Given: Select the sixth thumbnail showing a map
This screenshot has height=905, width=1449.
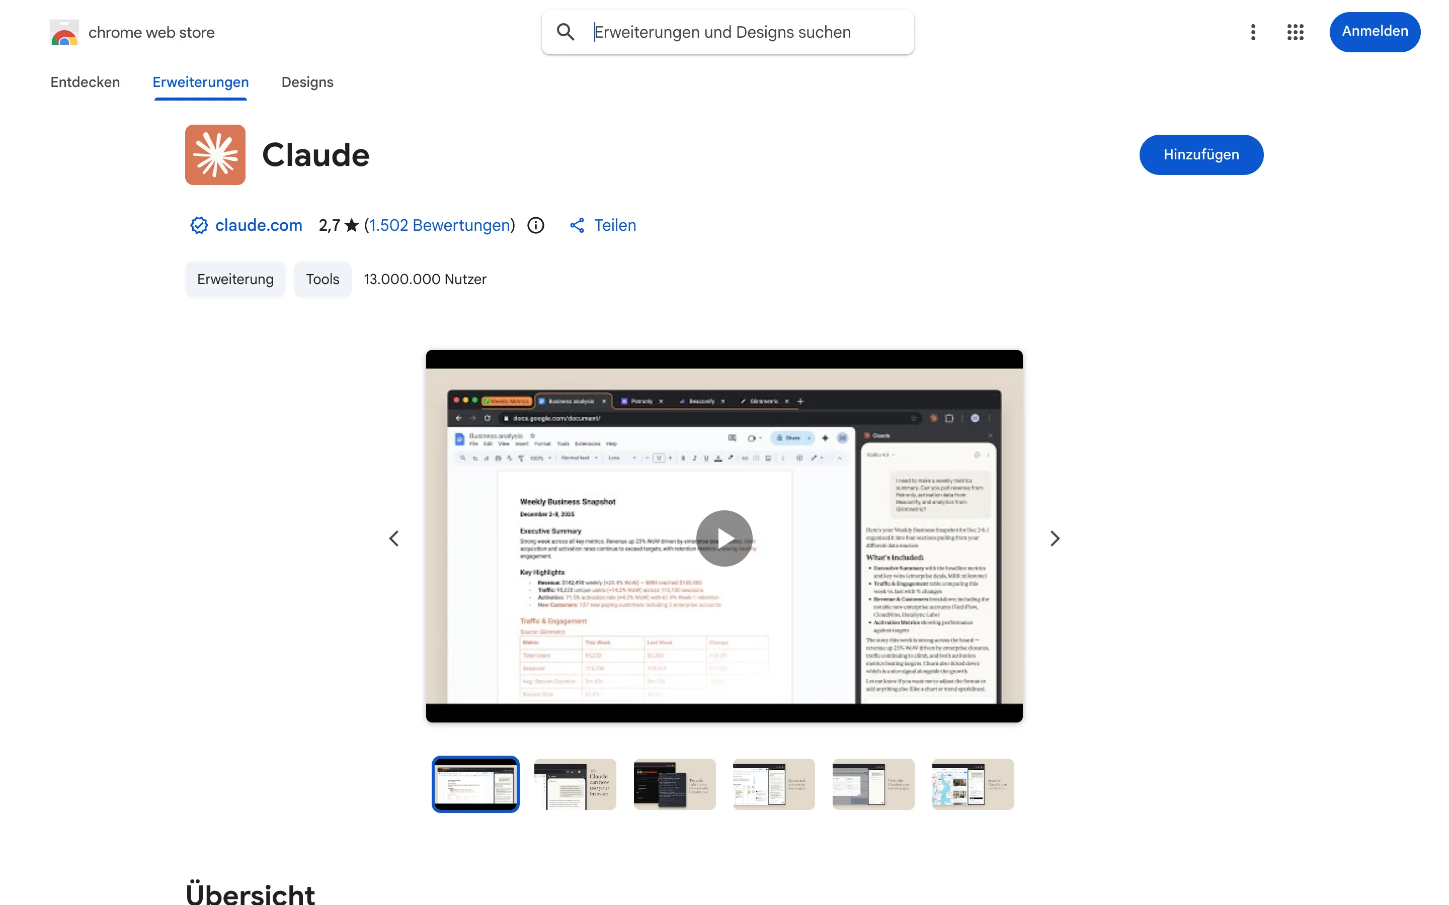Looking at the screenshot, I should click(x=973, y=784).
